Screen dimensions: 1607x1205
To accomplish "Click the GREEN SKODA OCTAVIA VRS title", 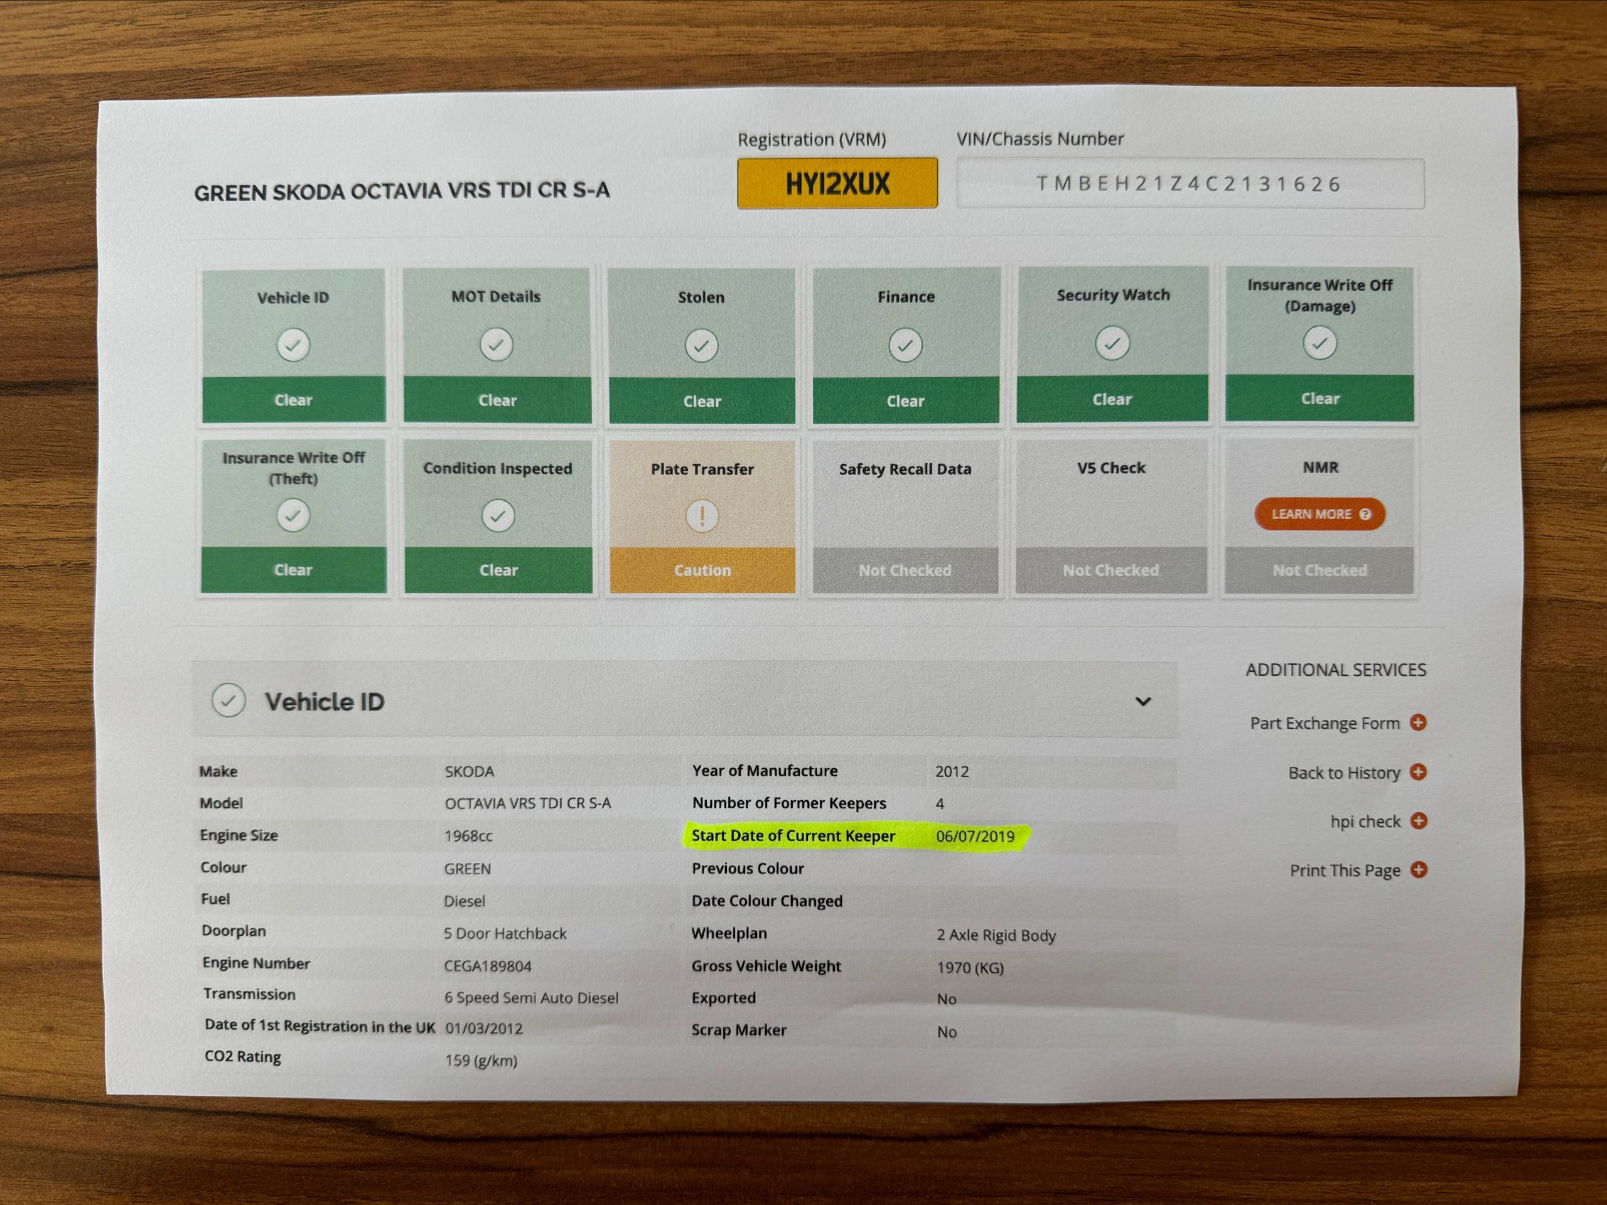I will tap(402, 192).
